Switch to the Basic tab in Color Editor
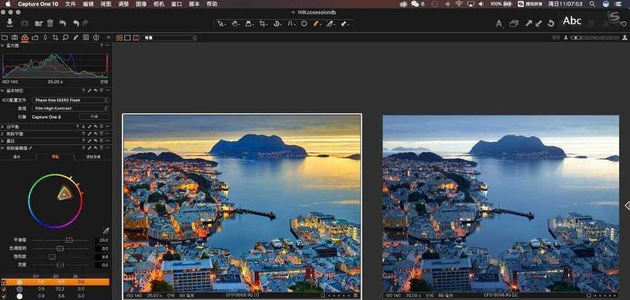The image size is (630, 300). [18, 157]
